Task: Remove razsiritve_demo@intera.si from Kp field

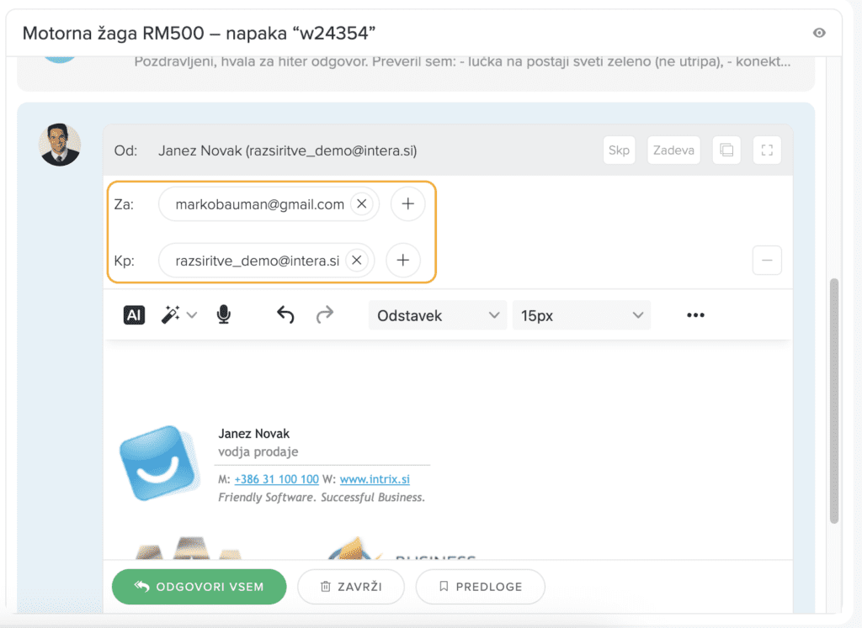Action: tap(356, 261)
